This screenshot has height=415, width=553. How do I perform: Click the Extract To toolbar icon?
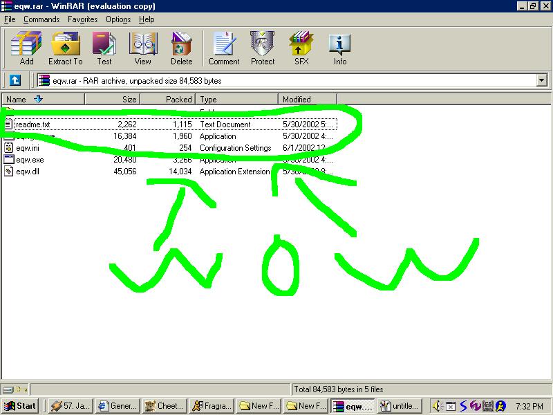coord(66,48)
